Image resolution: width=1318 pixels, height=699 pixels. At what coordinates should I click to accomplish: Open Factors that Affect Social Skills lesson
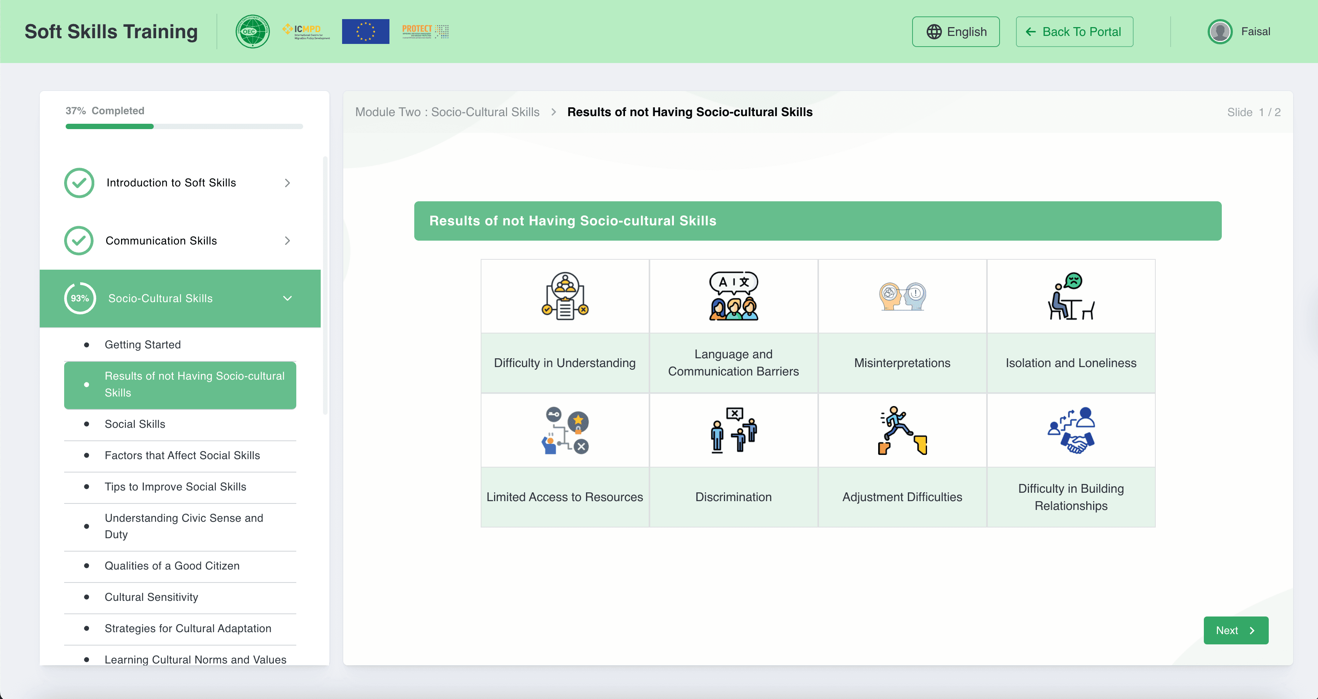[x=180, y=455]
